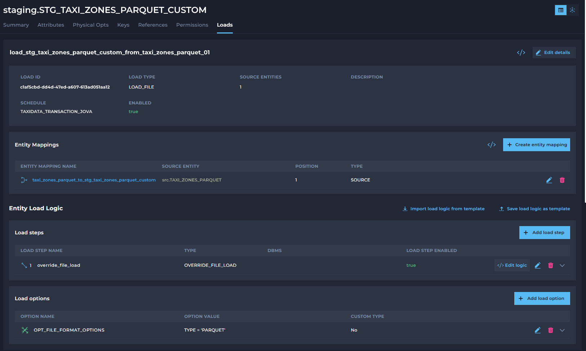Click the load name heading load_stg_taxi_zones_parquet_custom
This screenshot has height=351, width=586.
(110, 53)
